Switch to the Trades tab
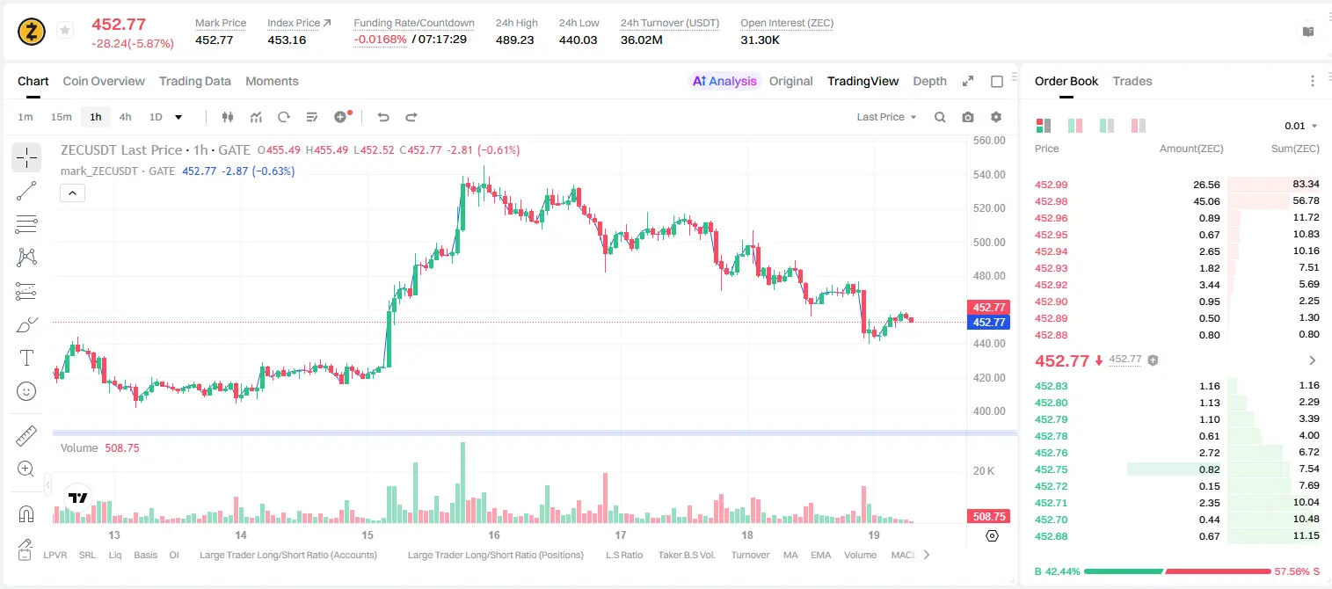This screenshot has width=1332, height=589. click(1132, 81)
